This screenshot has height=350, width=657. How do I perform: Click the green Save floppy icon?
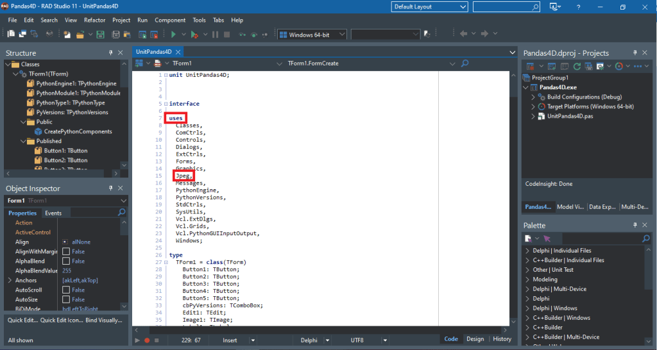pos(100,35)
